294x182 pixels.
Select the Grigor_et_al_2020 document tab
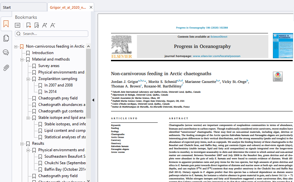tap(68, 7)
